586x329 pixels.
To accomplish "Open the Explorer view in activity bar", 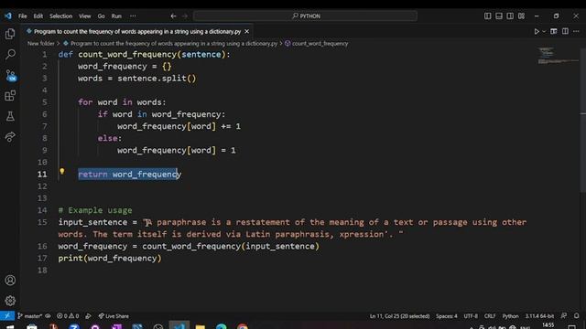I will [x=10, y=35].
